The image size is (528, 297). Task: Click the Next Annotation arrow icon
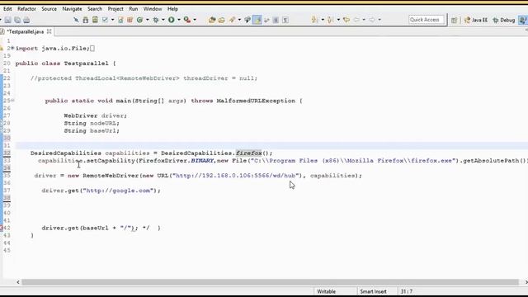(x=314, y=20)
